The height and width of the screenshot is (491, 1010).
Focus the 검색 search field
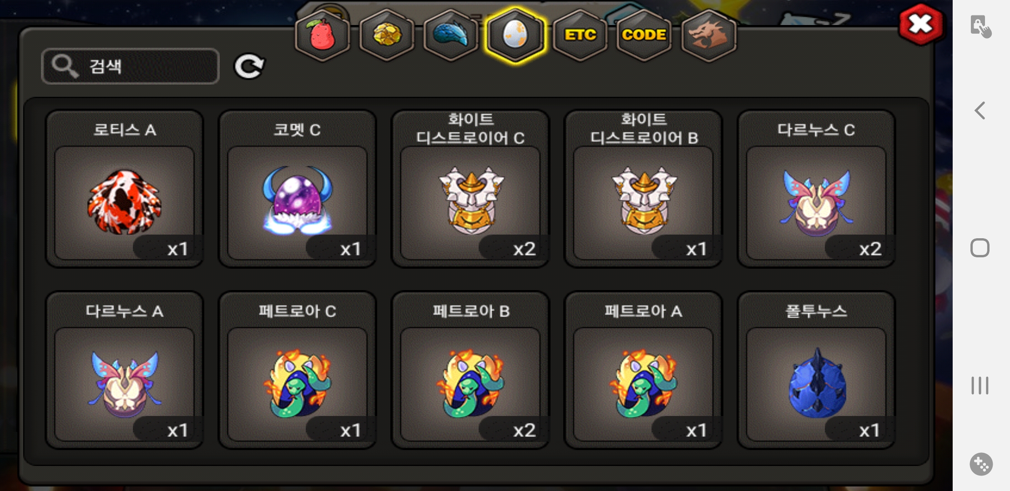pos(130,66)
